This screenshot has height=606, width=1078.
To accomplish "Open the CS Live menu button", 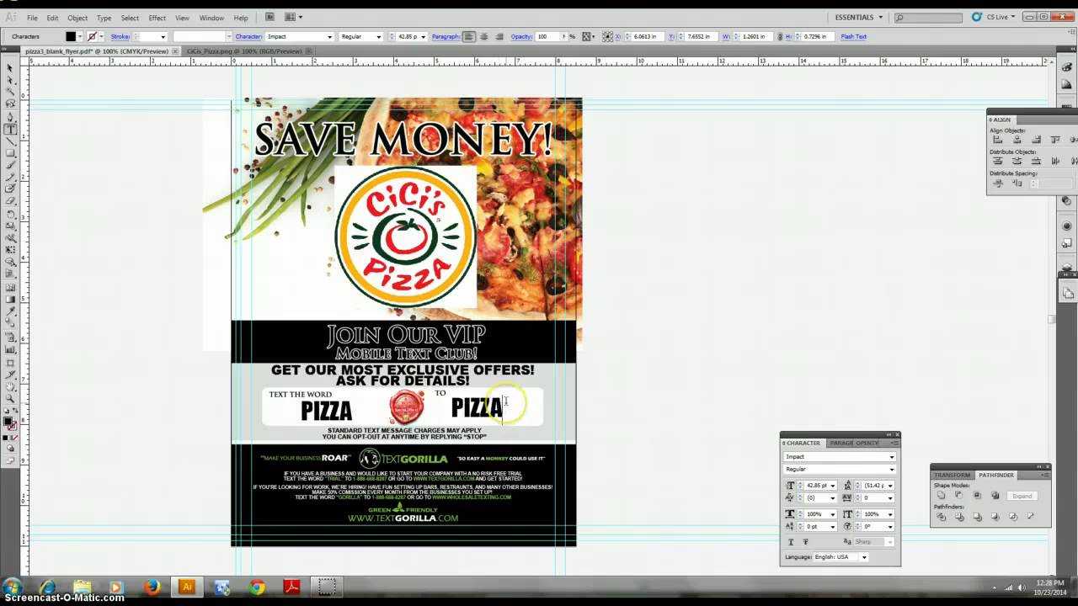I will coord(995,17).
